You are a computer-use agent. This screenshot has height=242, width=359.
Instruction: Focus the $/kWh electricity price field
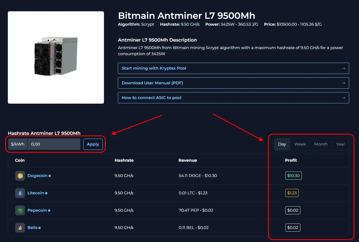54,144
